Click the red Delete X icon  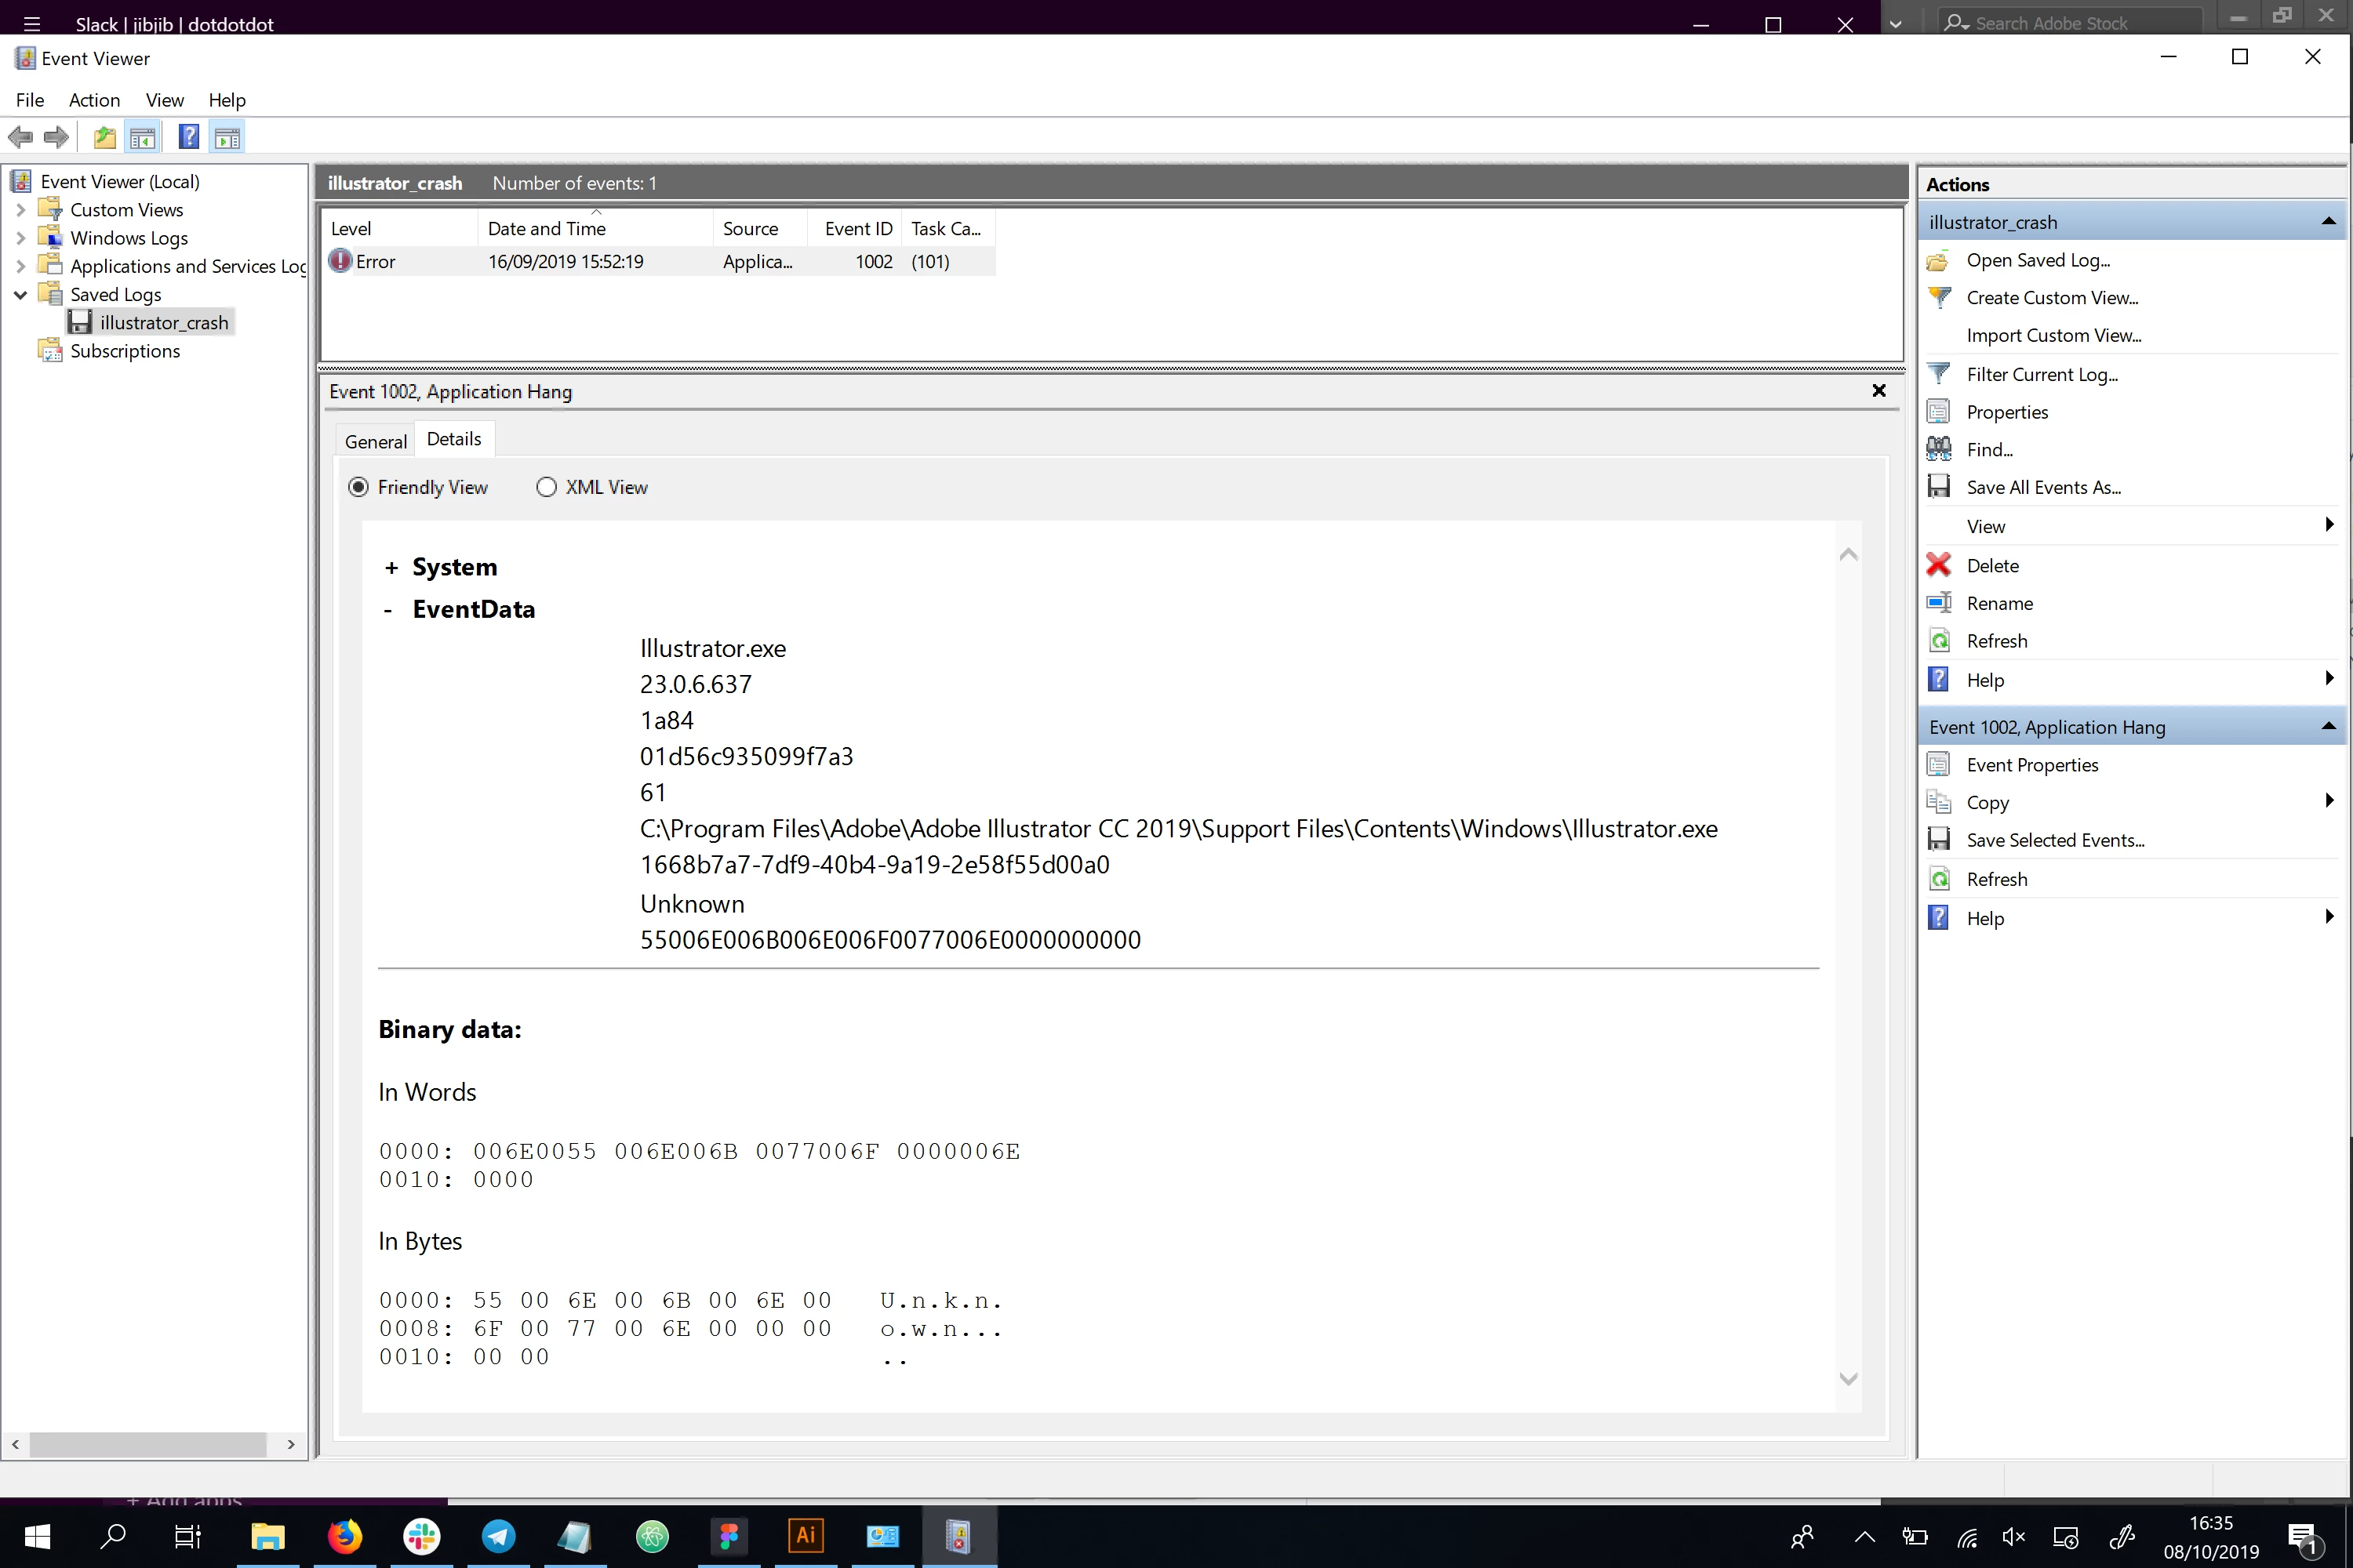tap(1939, 565)
